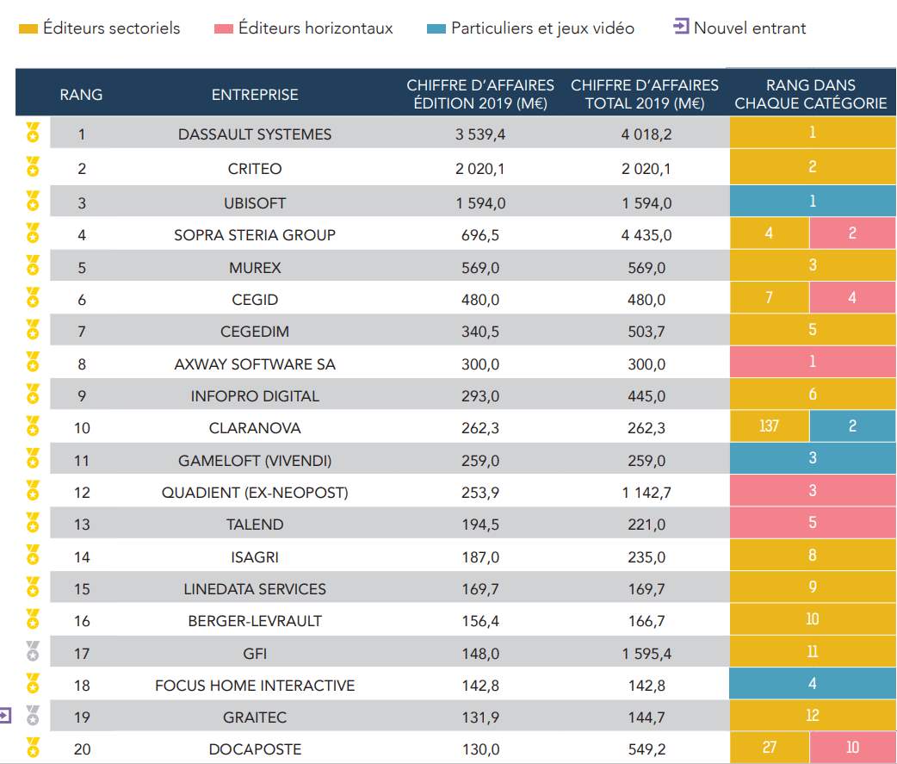Click the company name SOPRA STERIA GROUP

click(x=255, y=234)
